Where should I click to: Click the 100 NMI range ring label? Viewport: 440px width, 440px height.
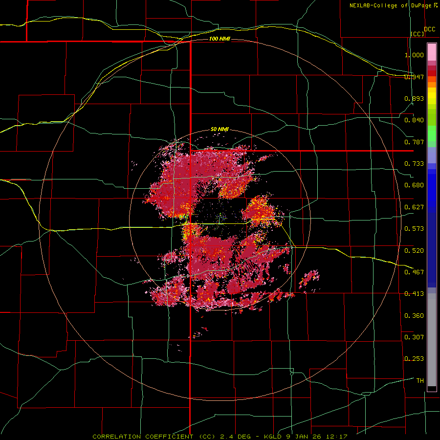click(220, 39)
